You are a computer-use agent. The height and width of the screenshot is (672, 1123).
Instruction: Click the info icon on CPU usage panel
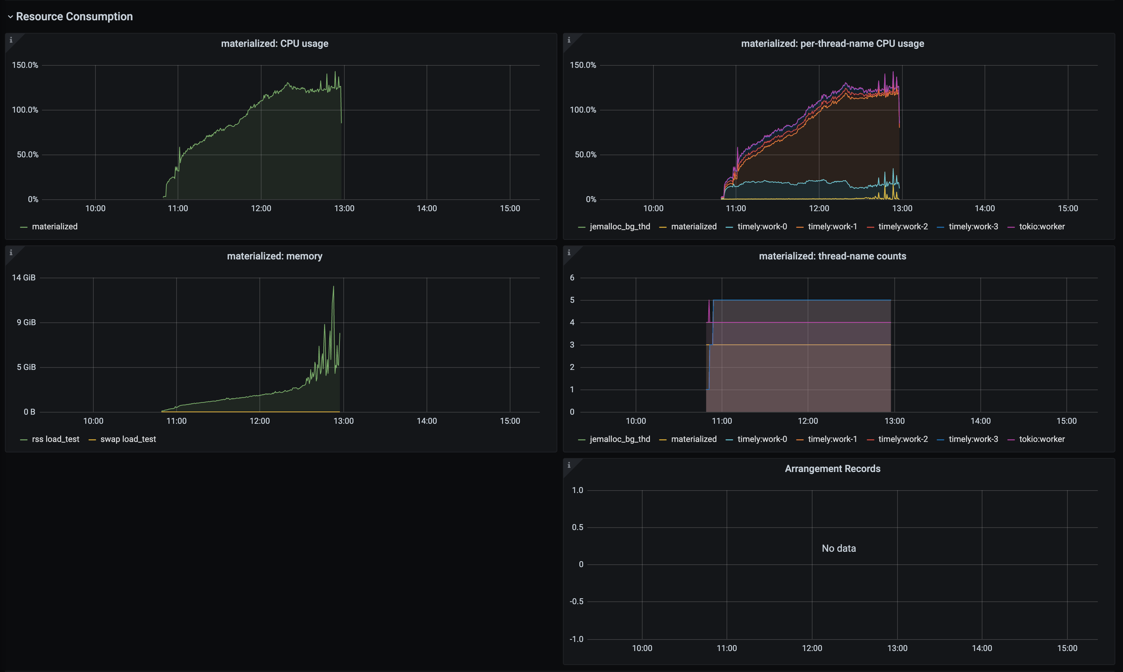point(11,40)
